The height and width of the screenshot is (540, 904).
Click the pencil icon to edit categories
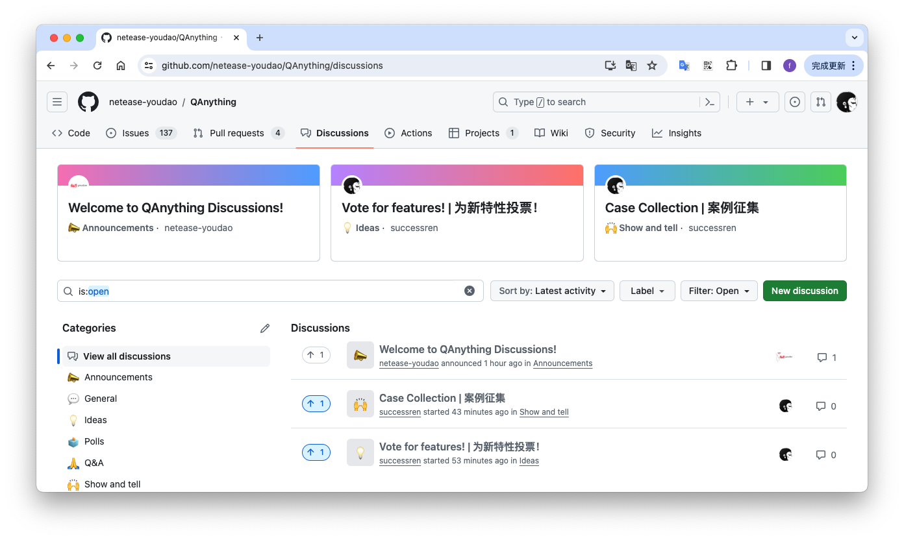[x=265, y=328]
